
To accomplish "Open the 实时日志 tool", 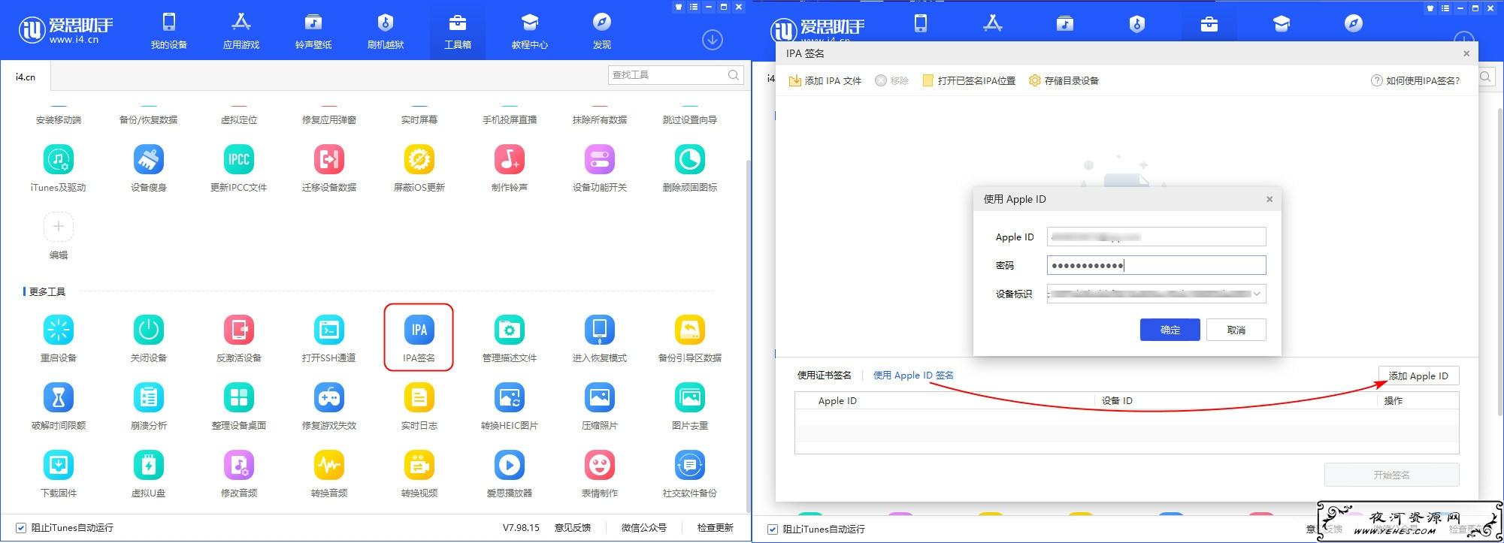I will point(419,397).
